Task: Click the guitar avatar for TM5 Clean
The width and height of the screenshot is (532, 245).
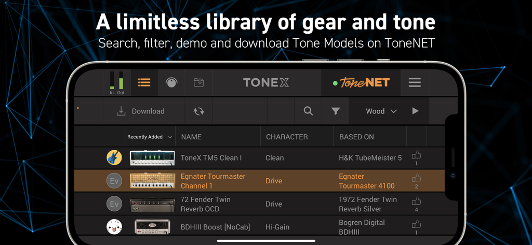Action: coord(114,157)
